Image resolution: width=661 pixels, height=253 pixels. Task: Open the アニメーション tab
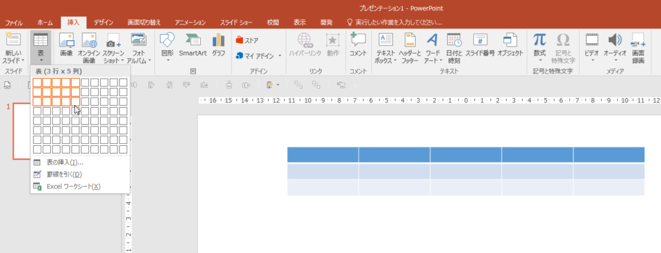click(190, 23)
